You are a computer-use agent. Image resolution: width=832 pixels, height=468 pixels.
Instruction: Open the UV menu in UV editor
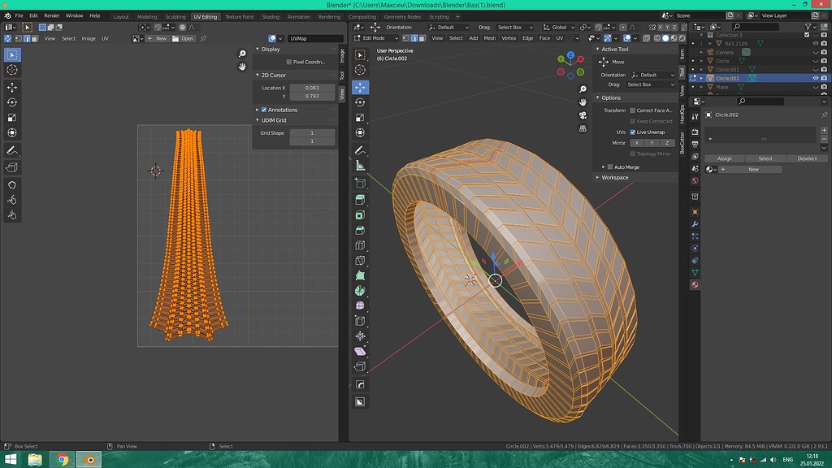105,39
